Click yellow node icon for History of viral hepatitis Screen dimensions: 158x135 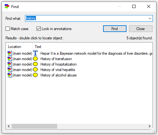(x=35, y=69)
